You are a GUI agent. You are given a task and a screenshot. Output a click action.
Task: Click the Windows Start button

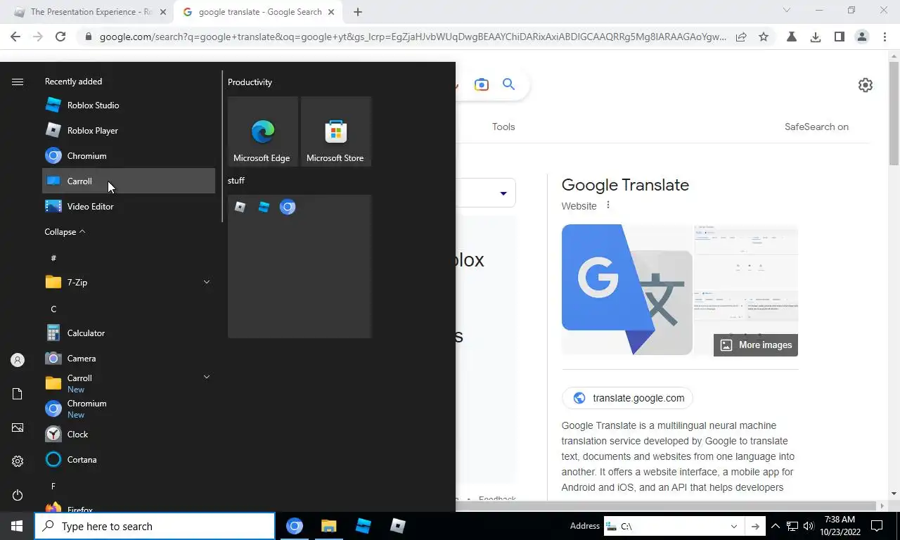(x=17, y=526)
